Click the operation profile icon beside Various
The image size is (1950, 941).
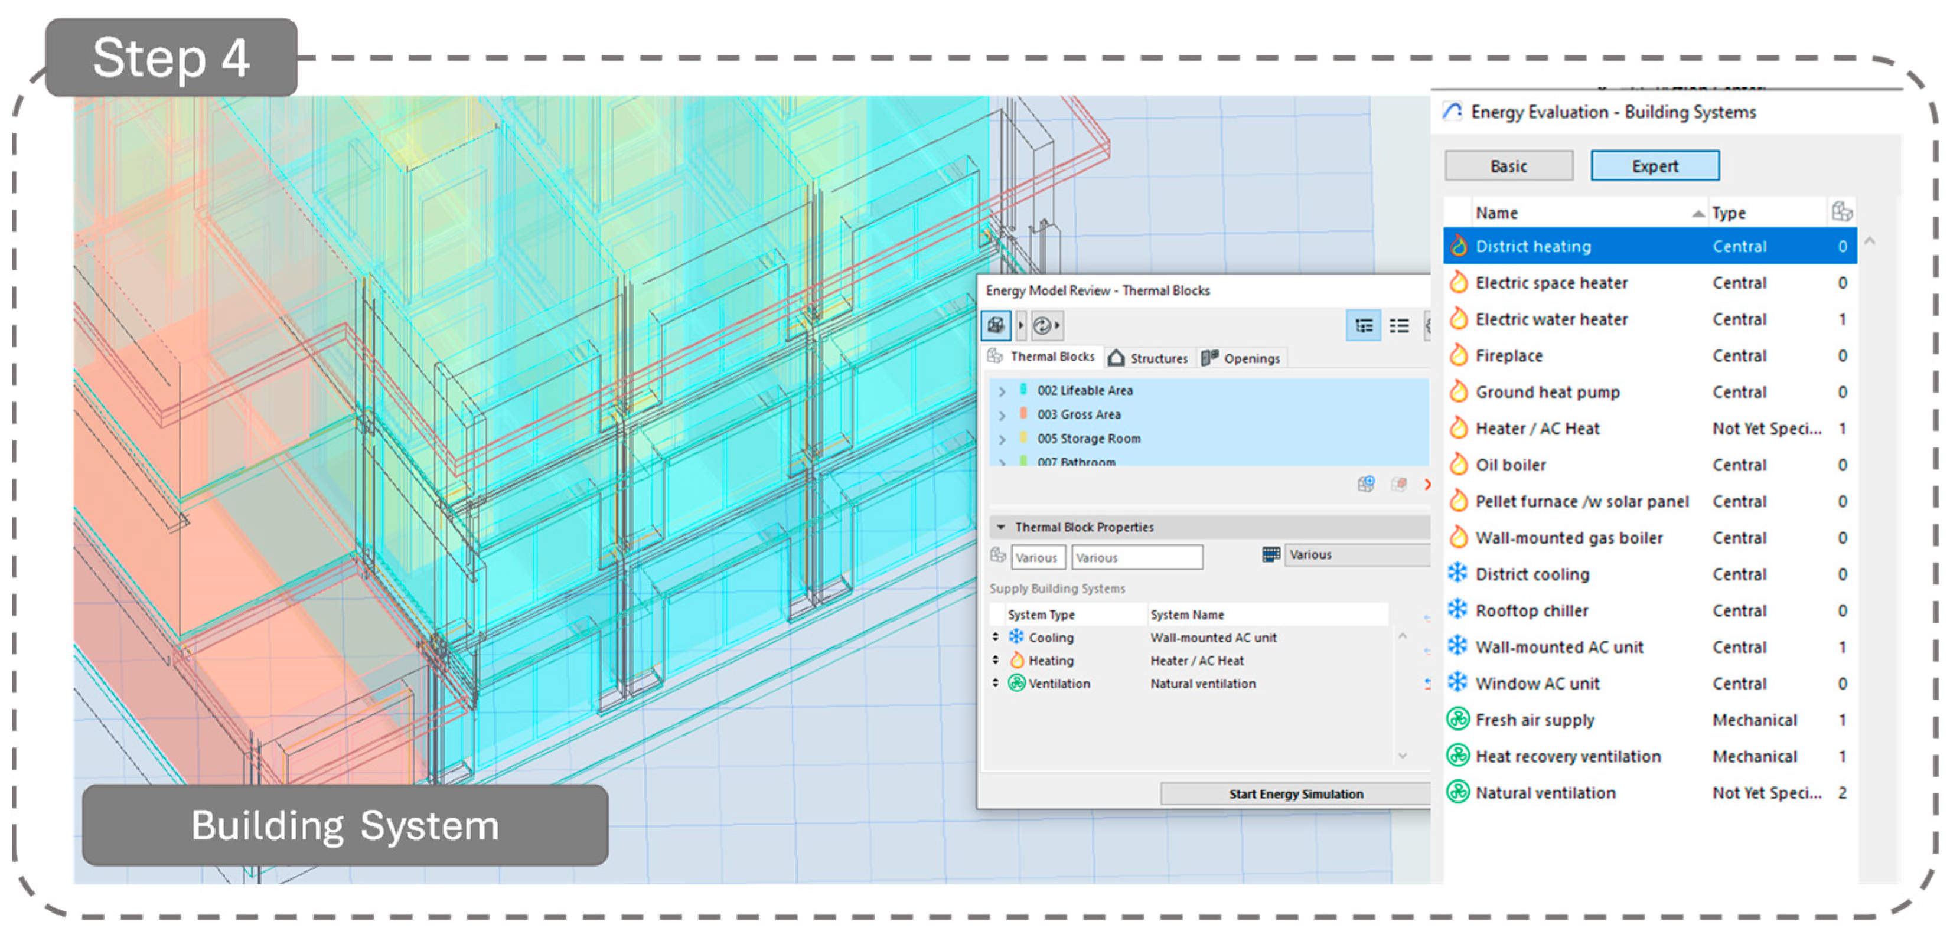coord(1271,554)
